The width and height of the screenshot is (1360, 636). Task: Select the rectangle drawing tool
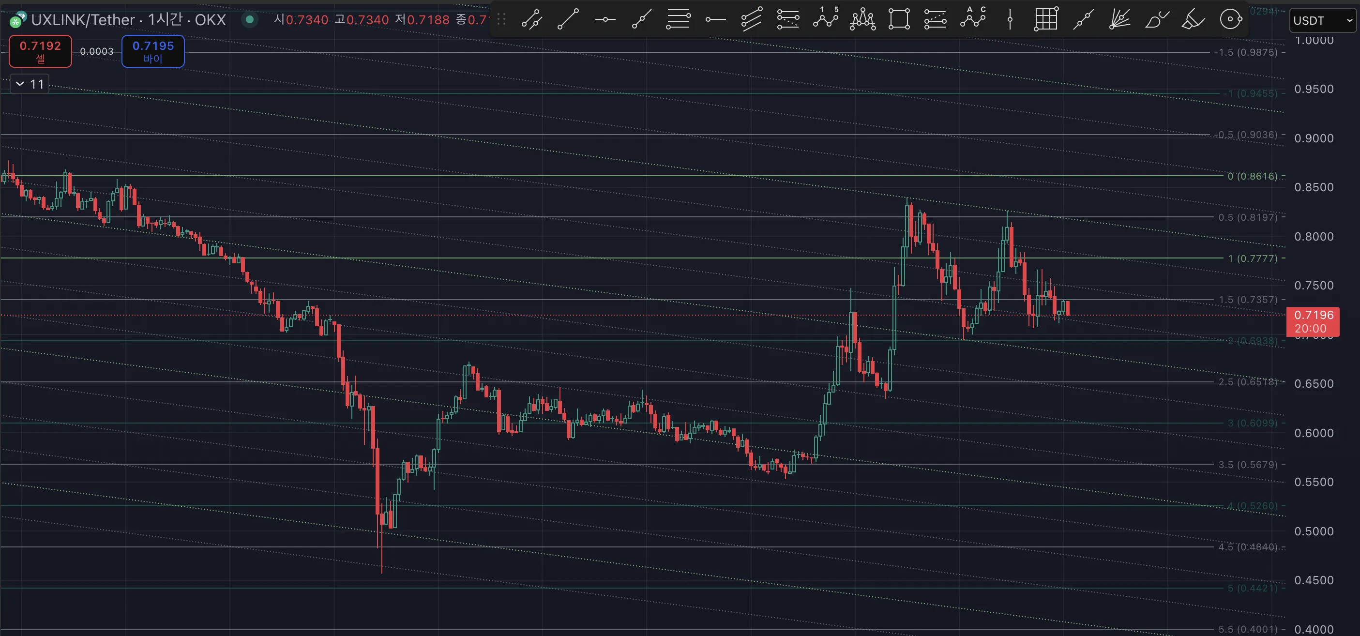899,19
